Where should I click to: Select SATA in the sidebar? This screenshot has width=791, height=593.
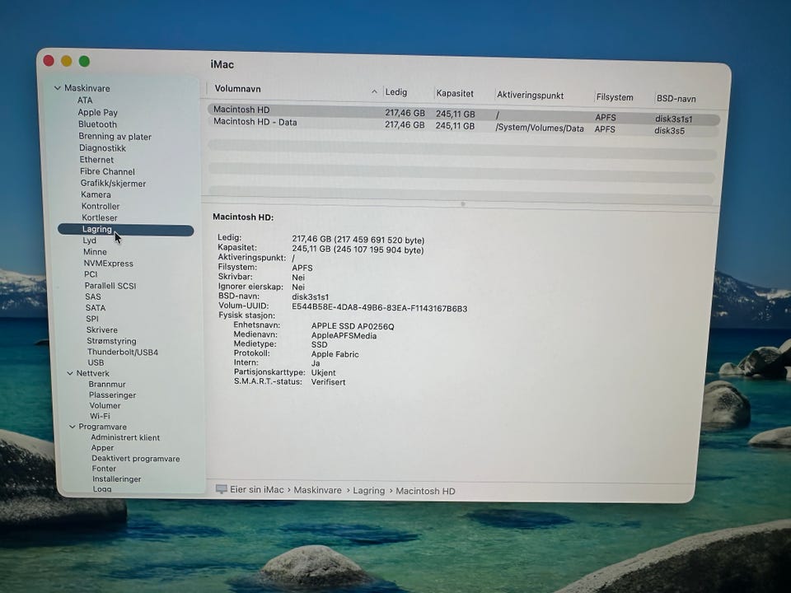coord(96,307)
